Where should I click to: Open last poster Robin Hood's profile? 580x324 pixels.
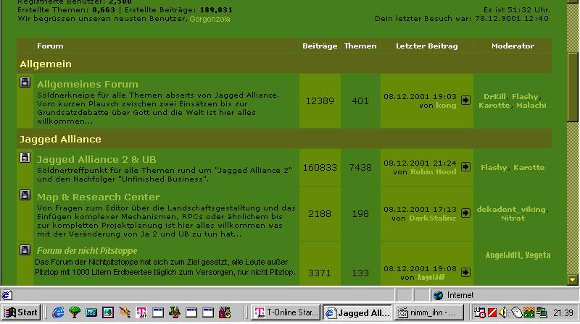(x=433, y=172)
